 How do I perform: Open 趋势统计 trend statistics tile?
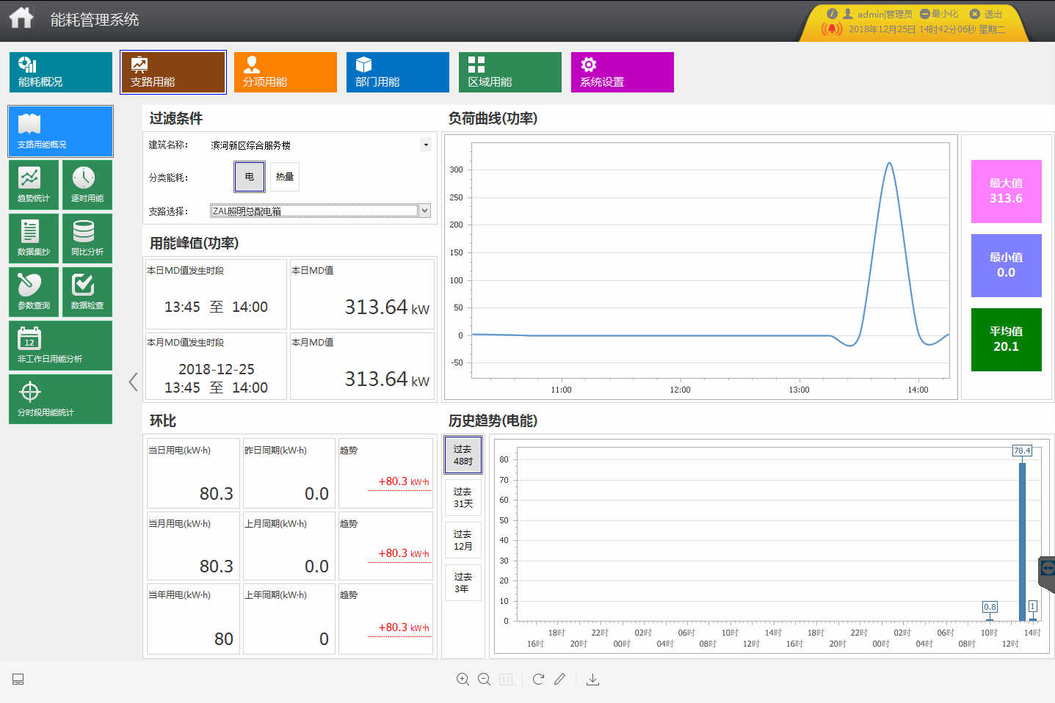34,185
